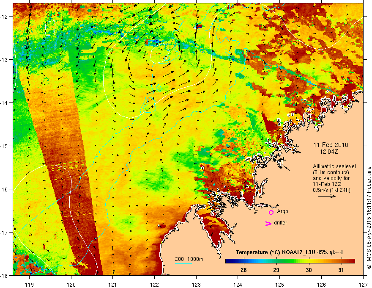
Task: Click the longitude label 119
Action: tap(30, 285)
